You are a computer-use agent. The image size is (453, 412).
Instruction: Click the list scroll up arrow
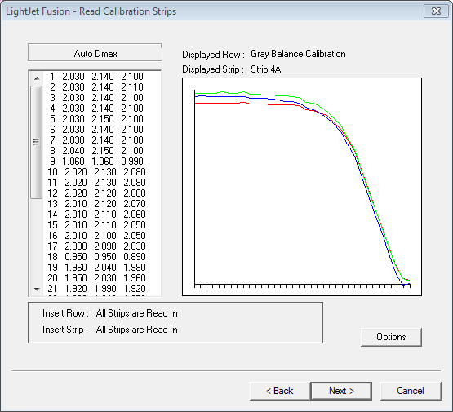37,78
